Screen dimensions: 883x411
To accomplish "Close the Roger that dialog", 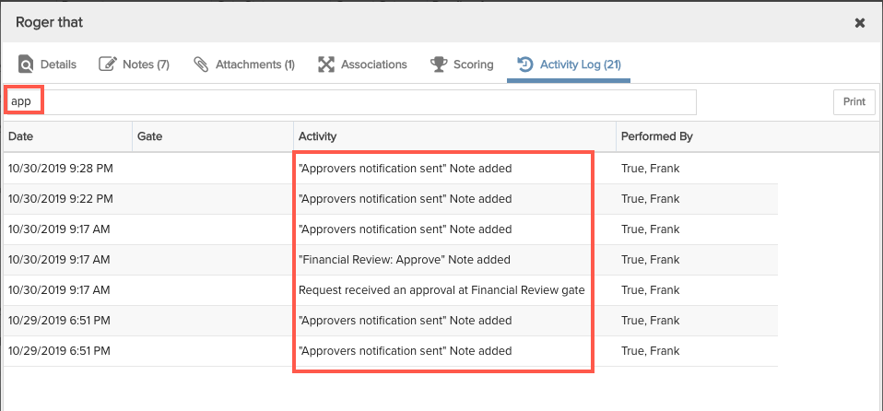I will click(x=860, y=22).
